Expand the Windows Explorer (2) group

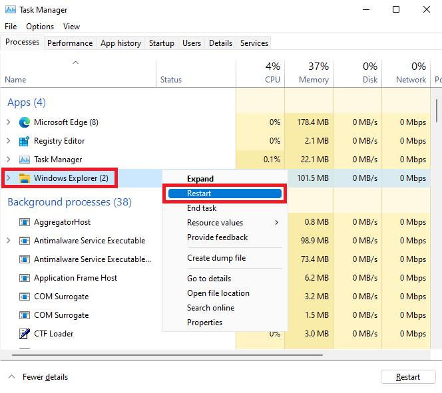pyautogui.click(x=9, y=178)
